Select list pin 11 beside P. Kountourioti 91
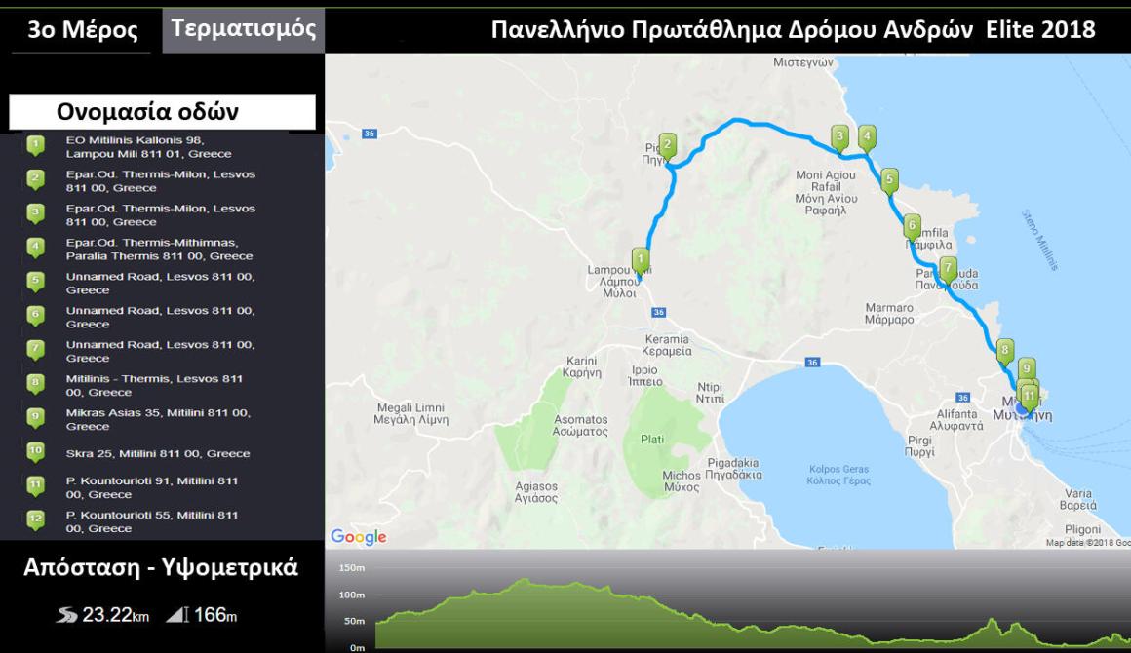 35,486
